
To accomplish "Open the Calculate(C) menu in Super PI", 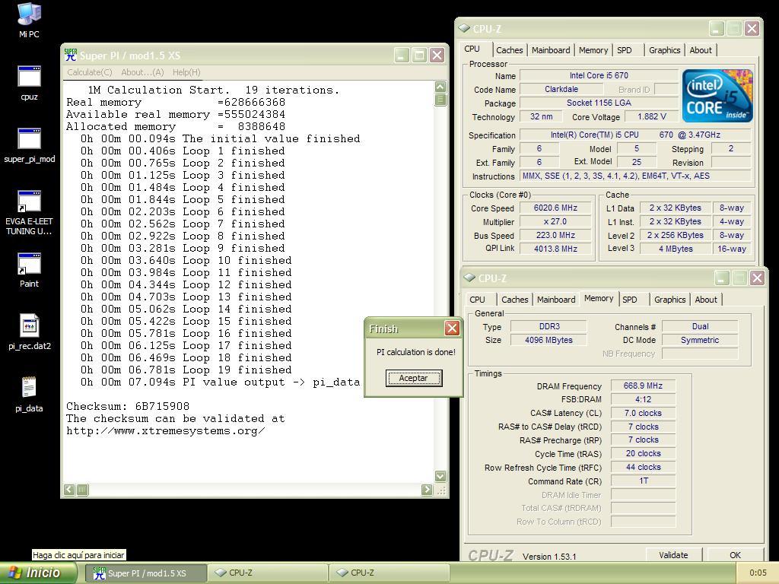I will pos(89,72).
